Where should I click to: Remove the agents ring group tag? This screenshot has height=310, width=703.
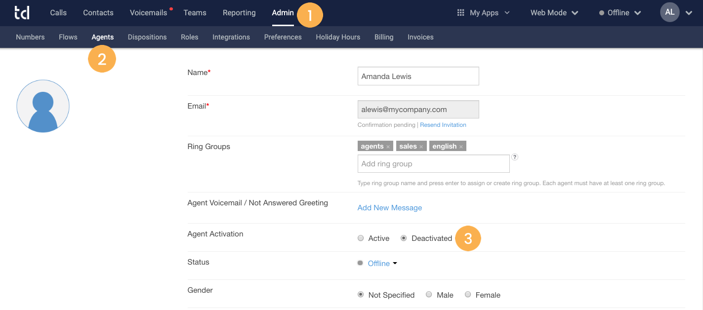click(388, 147)
